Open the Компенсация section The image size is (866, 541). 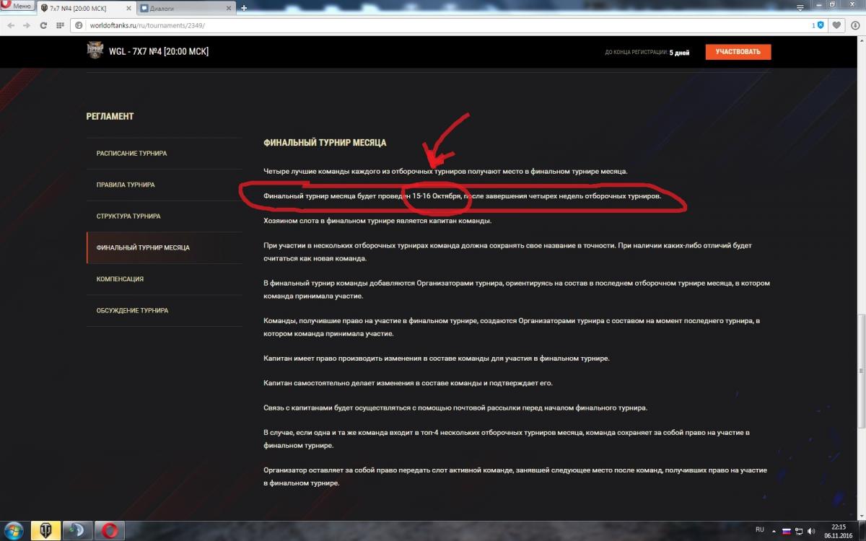coord(164,279)
